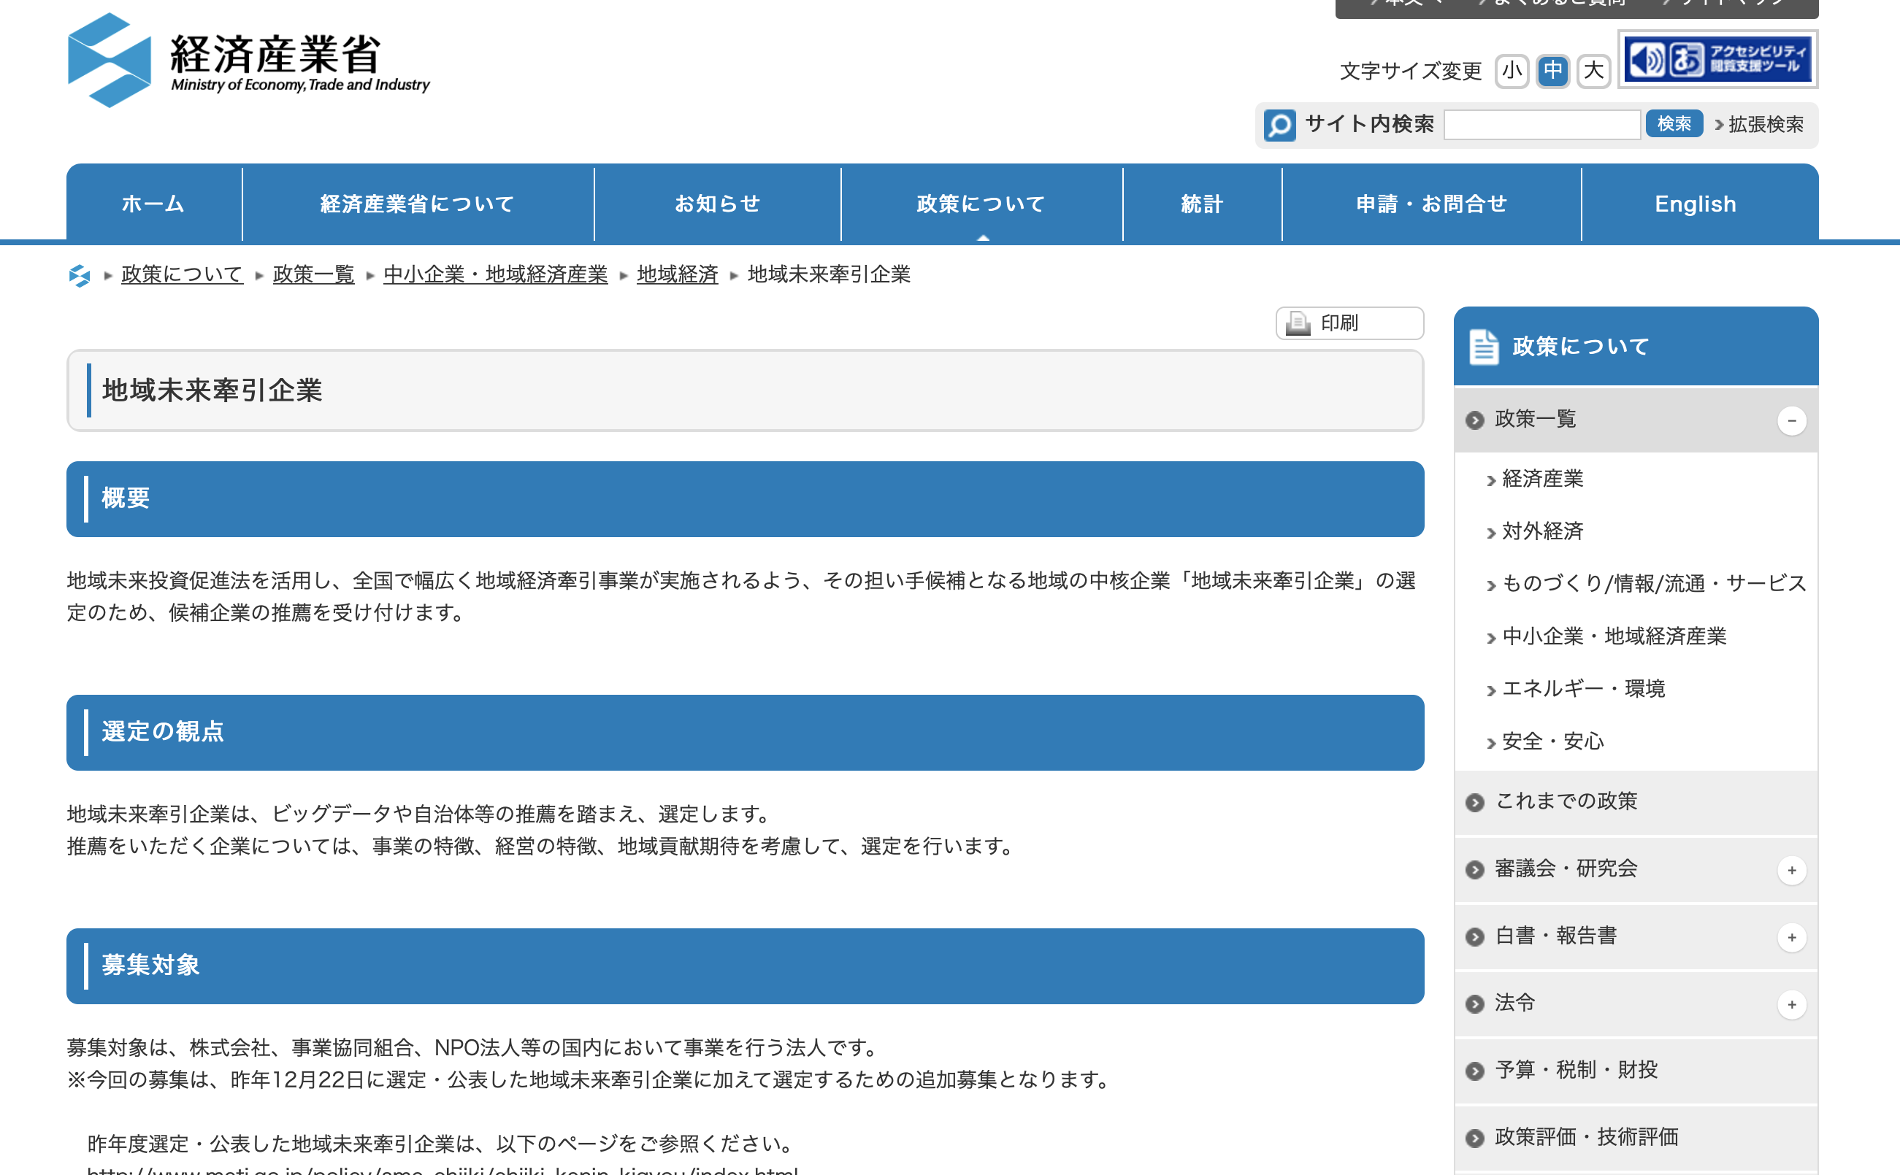The height and width of the screenshot is (1175, 1900).
Task: Click the 概要 section heading
Action: 745,499
